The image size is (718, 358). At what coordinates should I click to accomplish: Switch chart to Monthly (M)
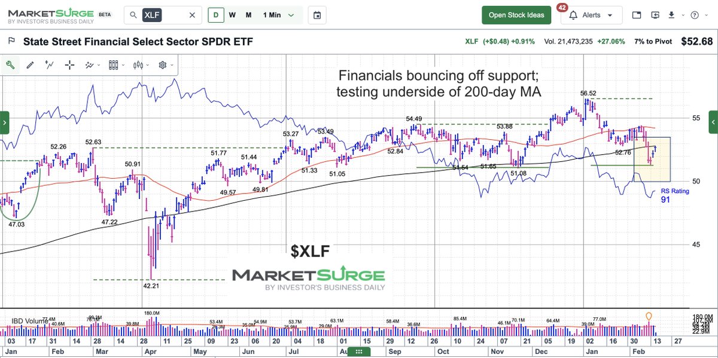click(x=248, y=15)
